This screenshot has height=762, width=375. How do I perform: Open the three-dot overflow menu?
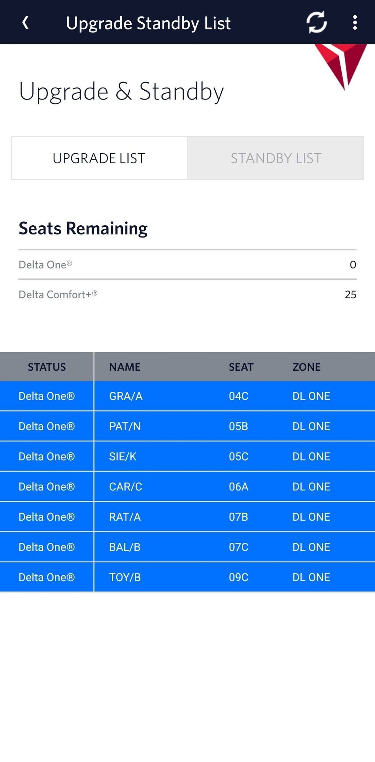355,23
